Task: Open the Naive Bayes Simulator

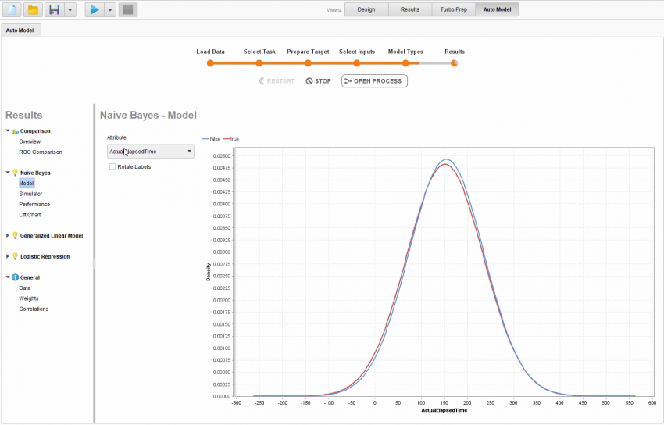Action: [x=30, y=194]
